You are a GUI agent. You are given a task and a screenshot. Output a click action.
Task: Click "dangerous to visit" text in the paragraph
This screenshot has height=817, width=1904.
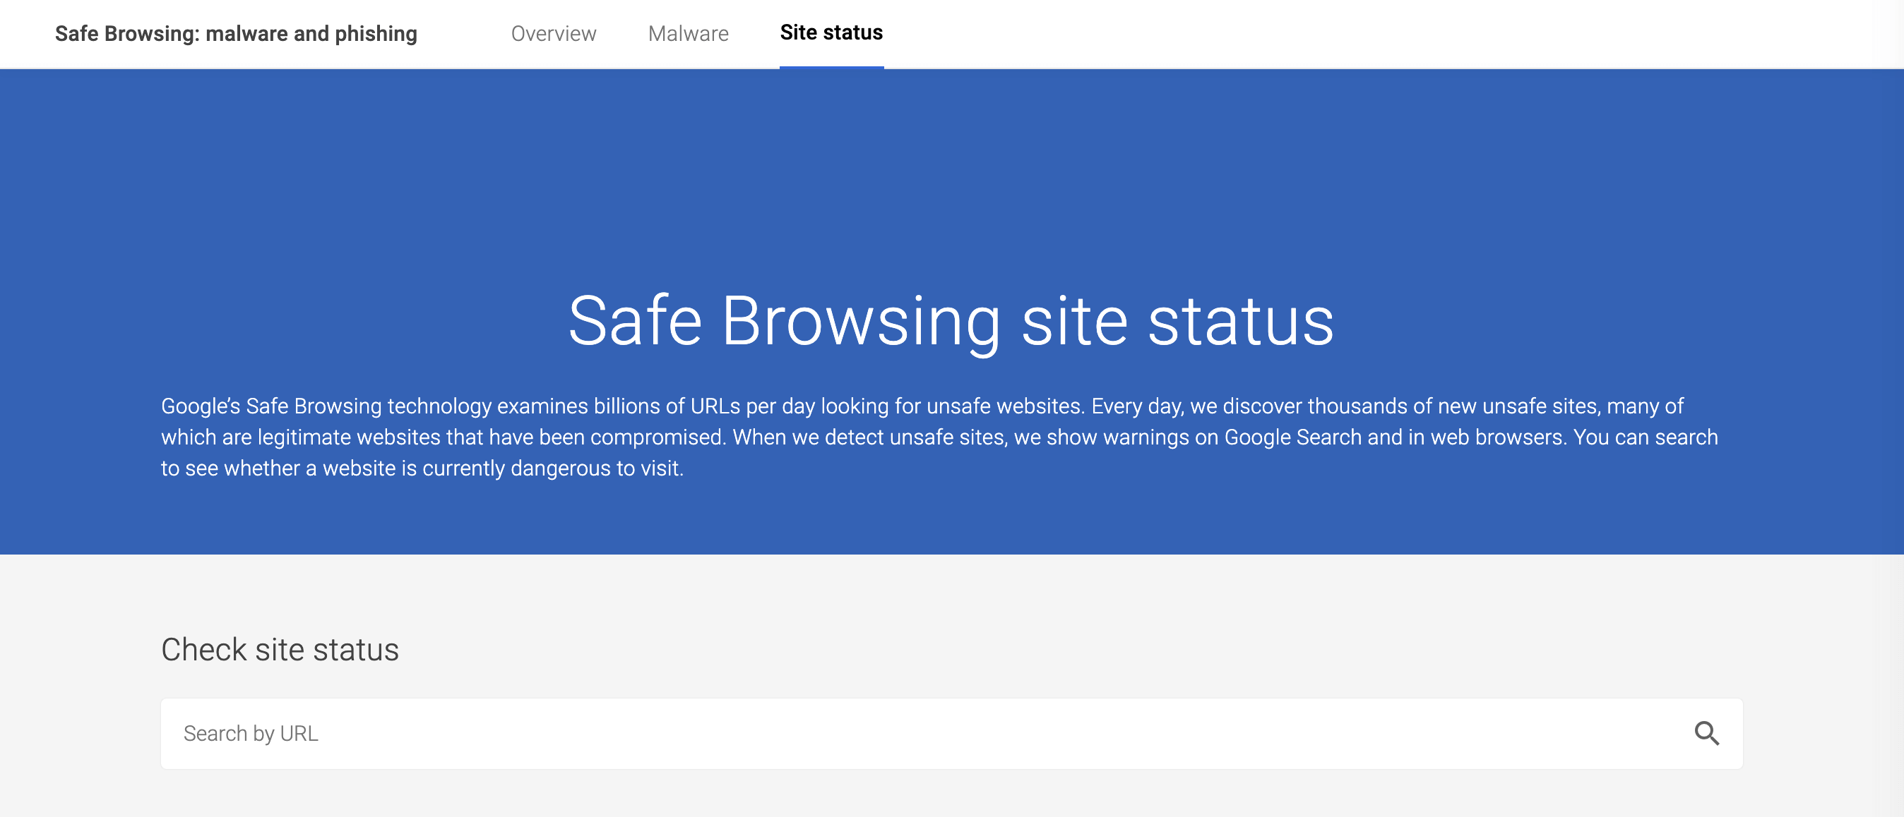click(596, 468)
